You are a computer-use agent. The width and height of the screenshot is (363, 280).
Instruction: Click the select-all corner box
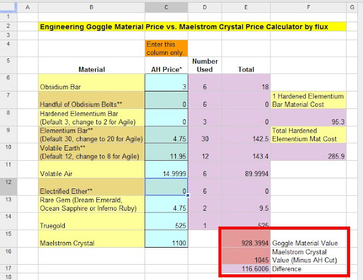pyautogui.click(x=9, y=7)
